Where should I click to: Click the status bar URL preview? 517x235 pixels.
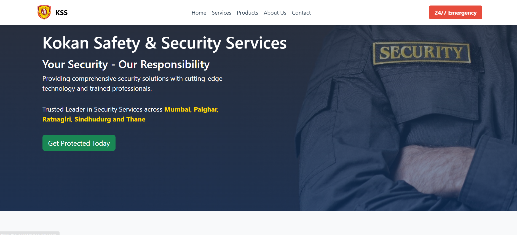30,233
